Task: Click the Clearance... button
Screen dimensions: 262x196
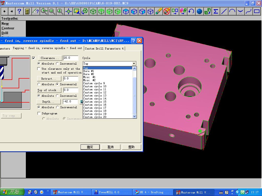Action: [x=50, y=58]
